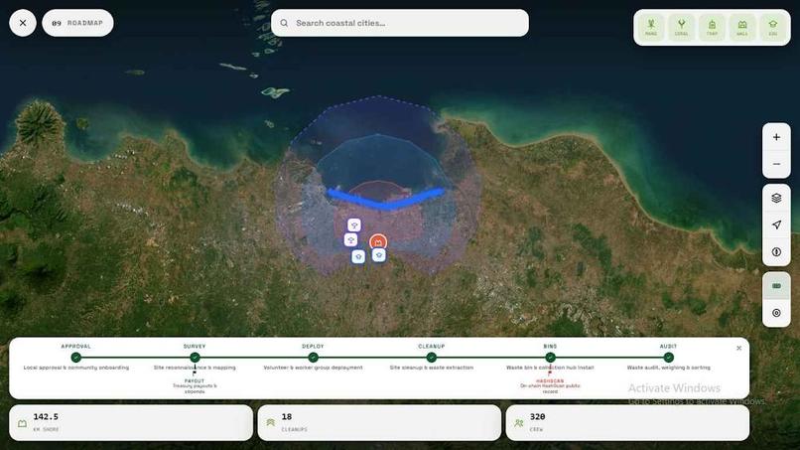Toggle the highlighted green panel button
The image size is (800, 450).
[x=776, y=286]
